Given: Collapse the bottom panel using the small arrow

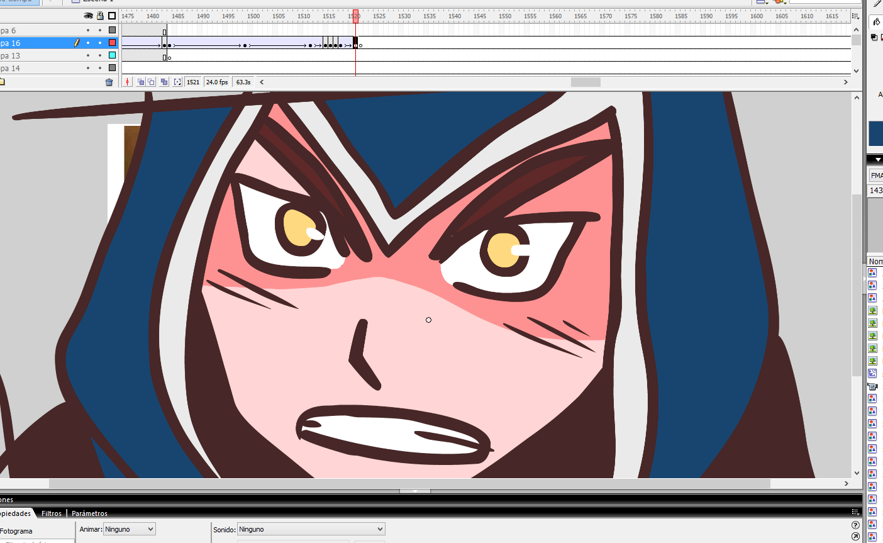Looking at the screenshot, I should 415,491.
